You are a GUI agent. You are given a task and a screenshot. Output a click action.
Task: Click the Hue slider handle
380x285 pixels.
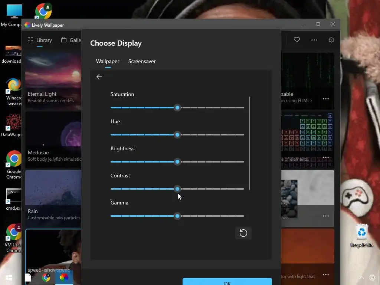pos(177,135)
